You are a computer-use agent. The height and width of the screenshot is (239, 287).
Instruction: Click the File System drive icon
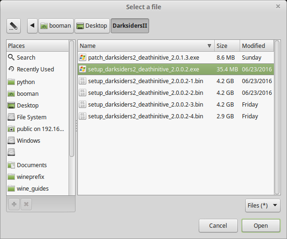click(x=11, y=117)
